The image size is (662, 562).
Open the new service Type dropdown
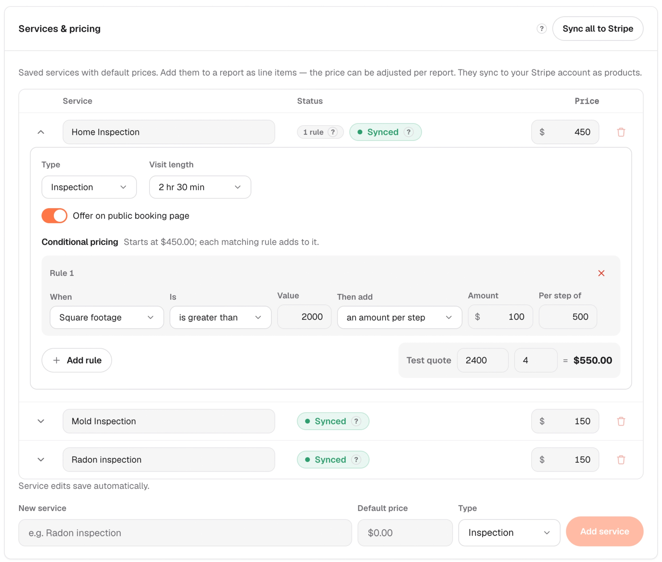[x=509, y=532]
